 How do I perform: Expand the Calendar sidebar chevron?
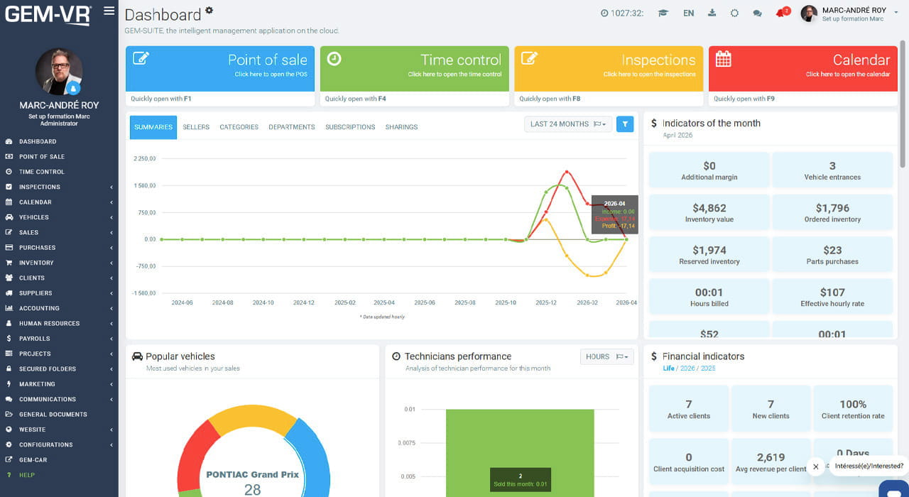point(111,202)
